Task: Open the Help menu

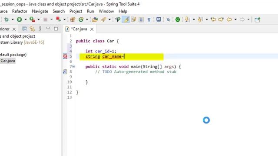Action: [x=123, y=11]
